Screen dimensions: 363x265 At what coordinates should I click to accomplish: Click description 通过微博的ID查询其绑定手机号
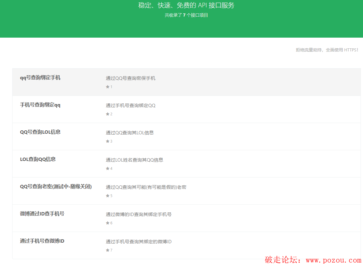[139, 215]
